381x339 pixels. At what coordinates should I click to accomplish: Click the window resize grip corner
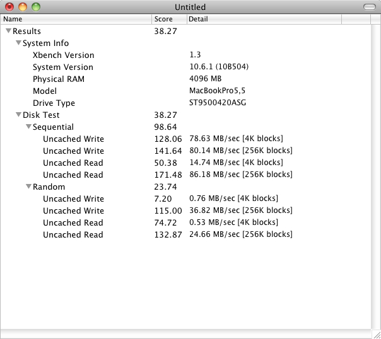(x=376, y=334)
